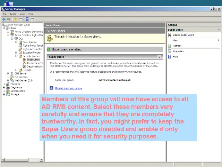Click Disable Super Users action
This screenshot has width=222, height=167.
(183, 35)
